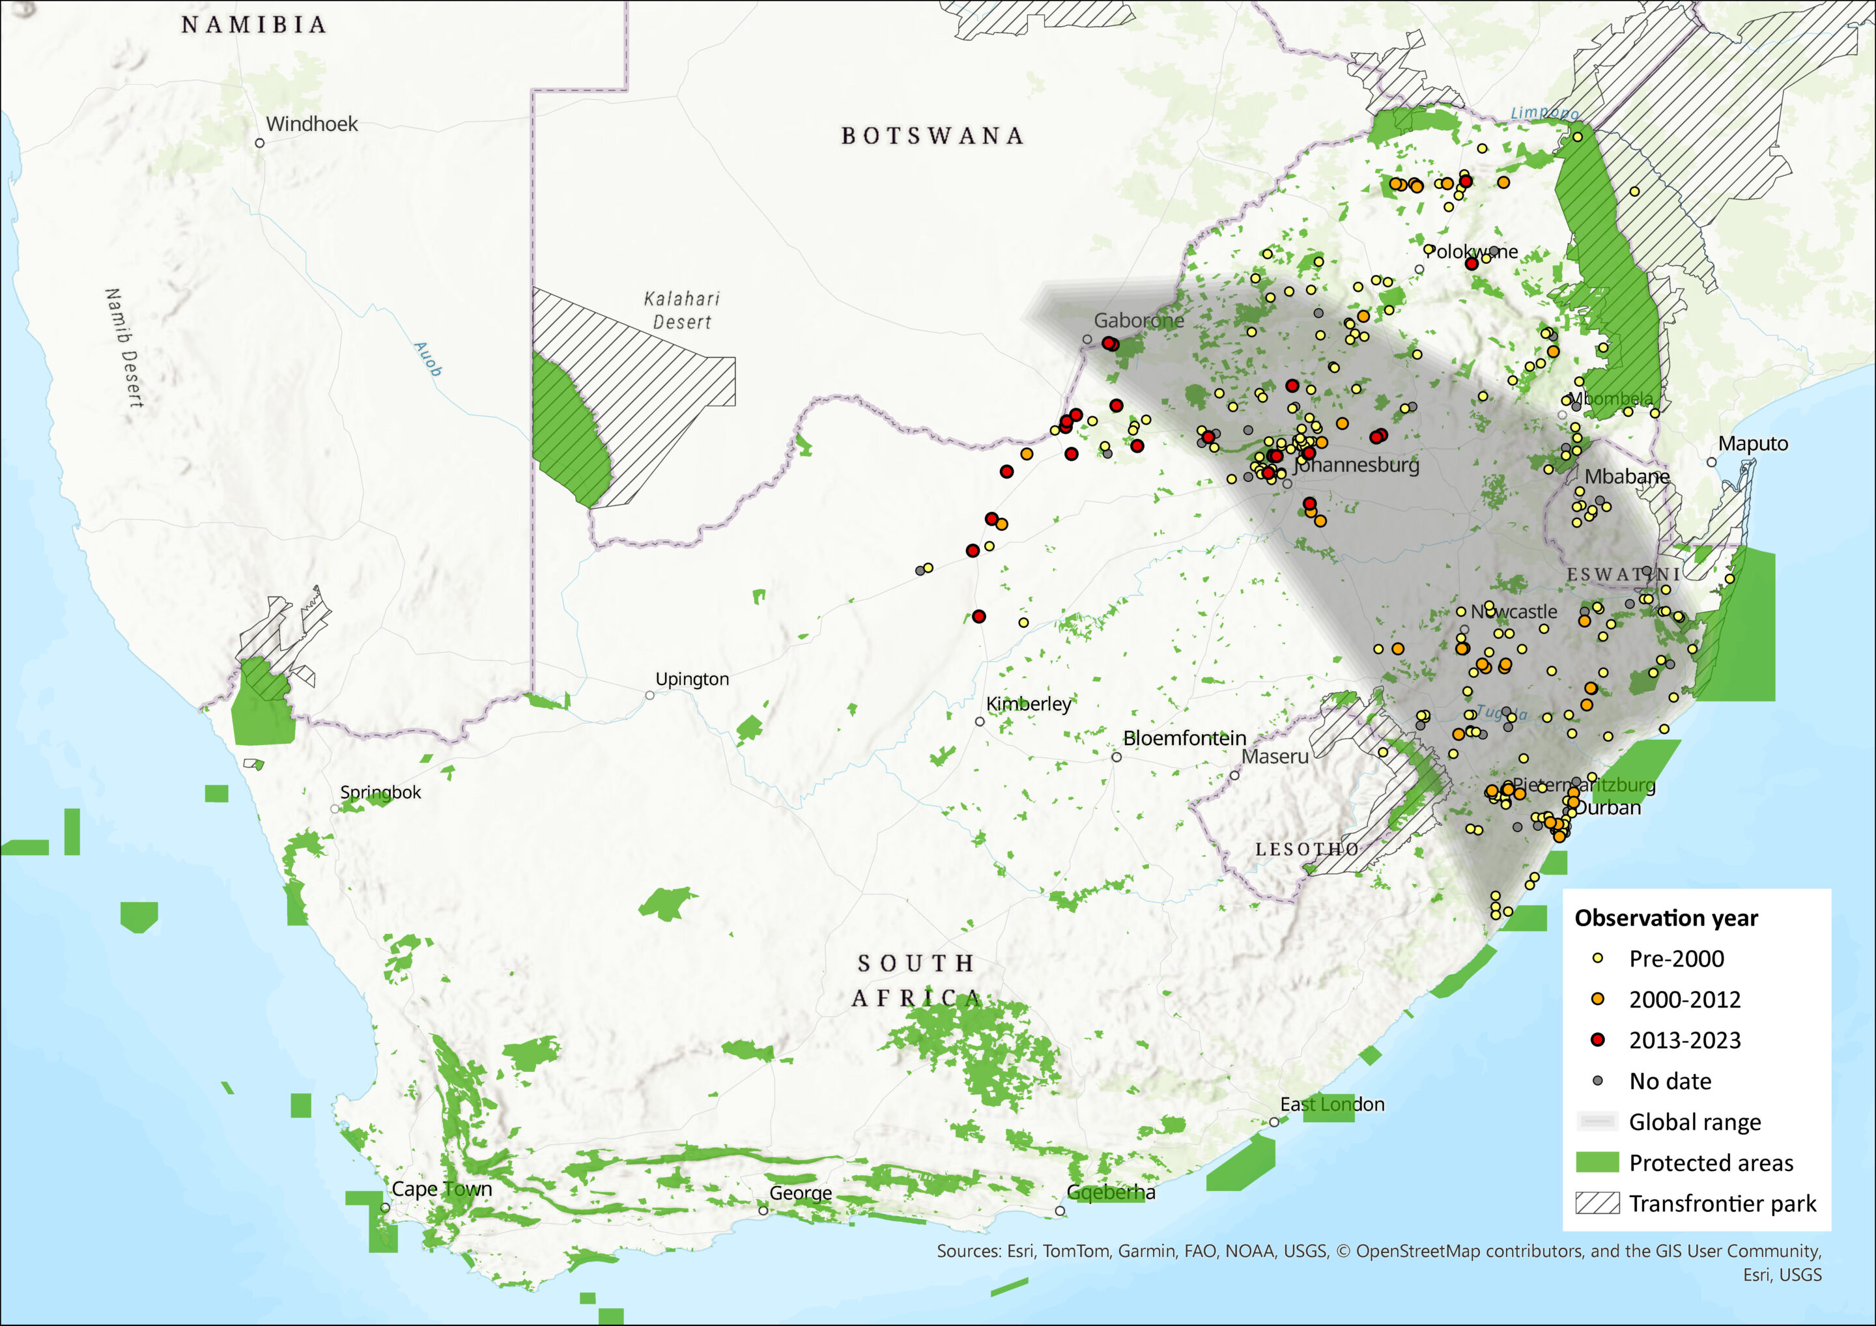Click the East London city label
Screen dimensions: 1876x1326
1332,1105
